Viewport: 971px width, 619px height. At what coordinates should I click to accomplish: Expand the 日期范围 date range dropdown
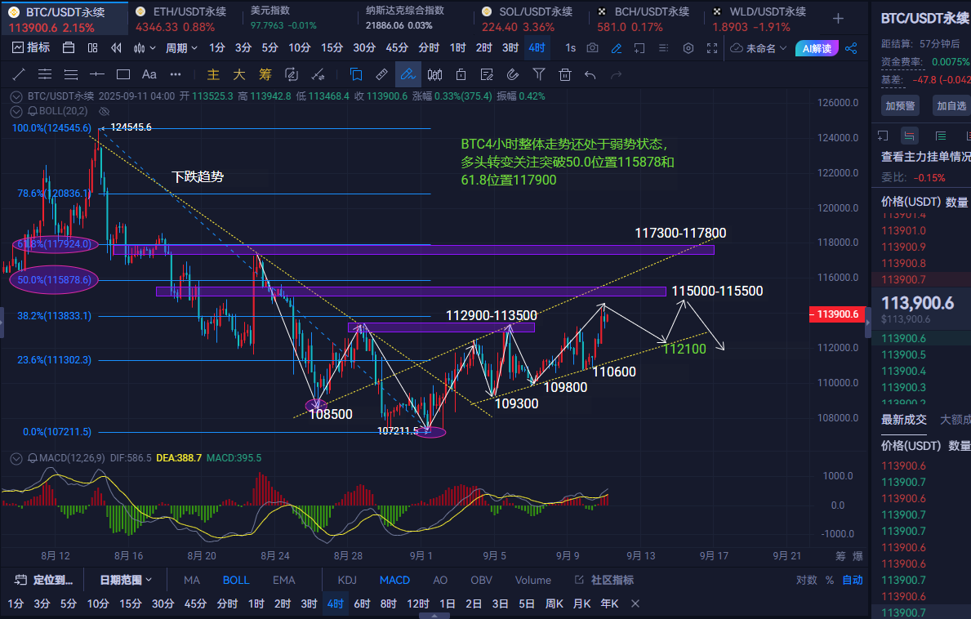pos(126,580)
